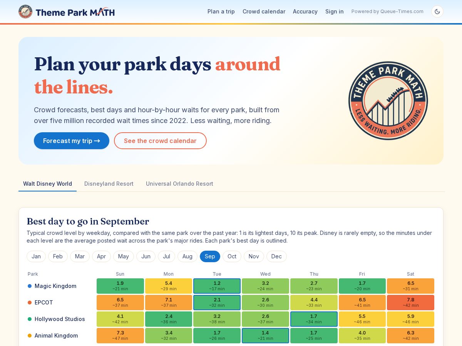Select the May month pill

124,256
